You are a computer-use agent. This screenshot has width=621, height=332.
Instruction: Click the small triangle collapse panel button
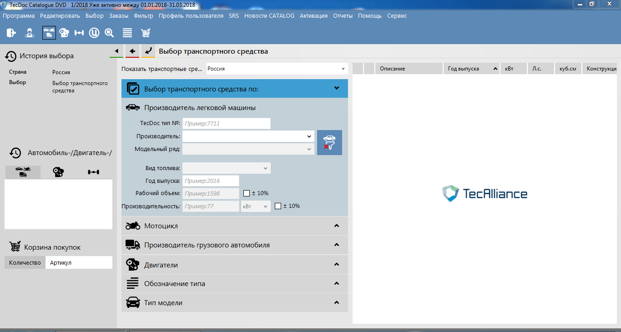coord(116,51)
